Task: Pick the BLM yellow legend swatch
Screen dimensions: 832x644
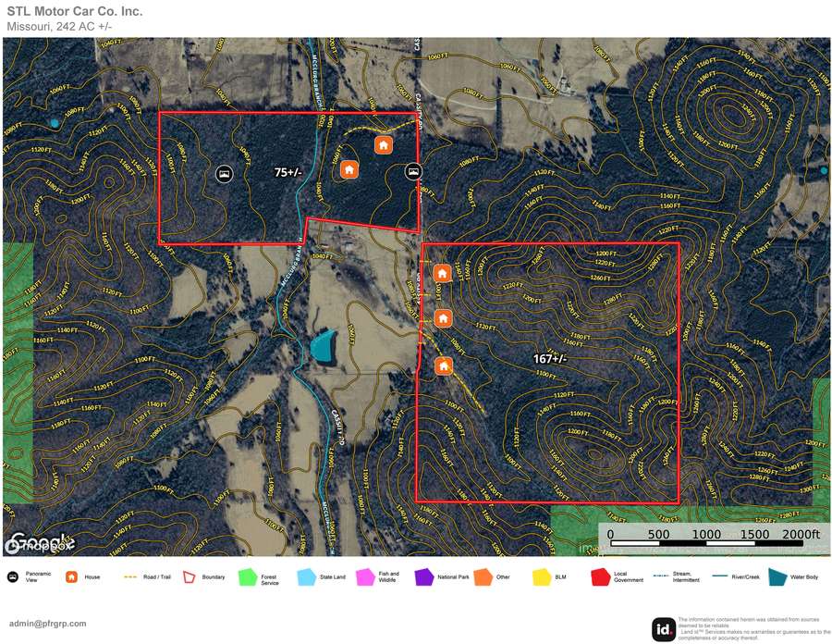Action: click(x=541, y=577)
